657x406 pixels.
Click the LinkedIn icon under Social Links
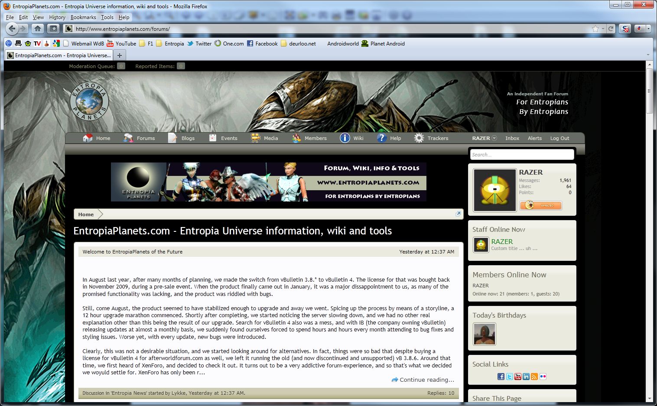[x=526, y=377]
